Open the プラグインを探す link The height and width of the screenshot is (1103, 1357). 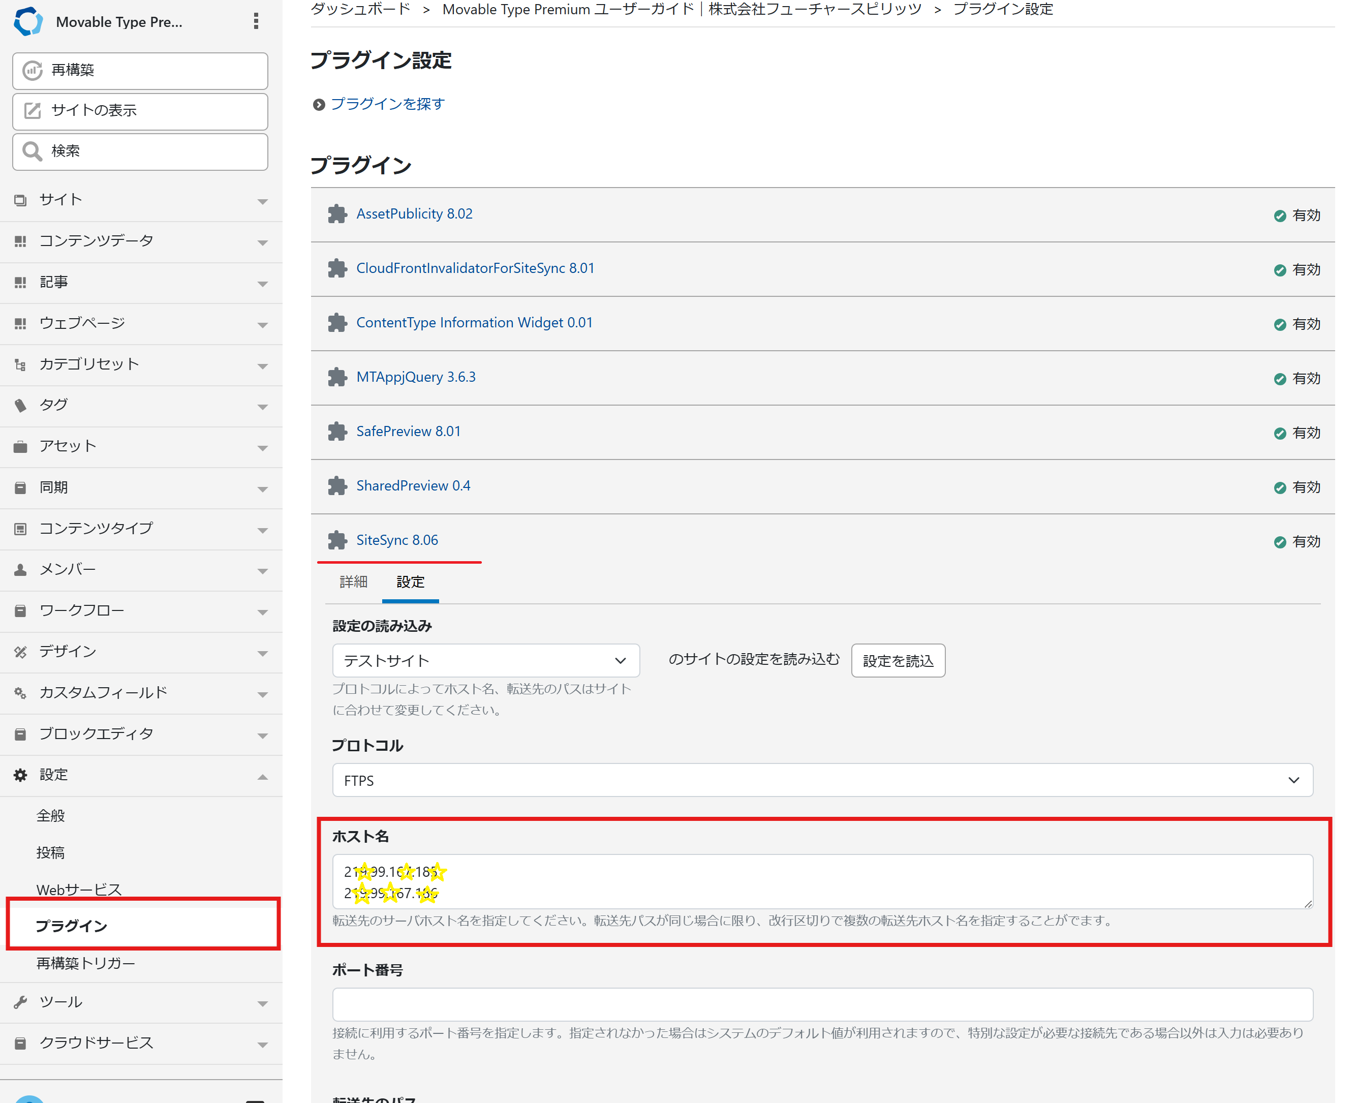click(387, 104)
